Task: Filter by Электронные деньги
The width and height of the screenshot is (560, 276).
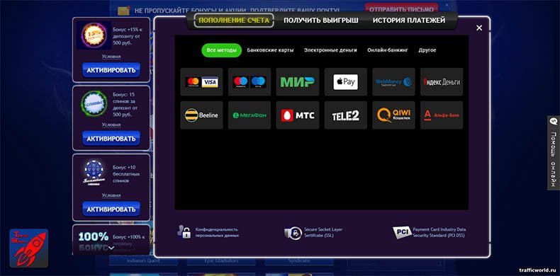Action: (x=330, y=50)
